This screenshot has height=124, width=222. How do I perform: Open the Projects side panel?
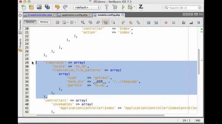pos(20,45)
